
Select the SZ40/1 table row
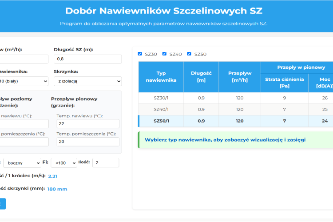click(235, 109)
